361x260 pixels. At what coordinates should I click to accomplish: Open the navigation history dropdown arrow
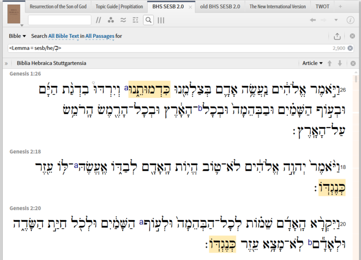click(336, 20)
